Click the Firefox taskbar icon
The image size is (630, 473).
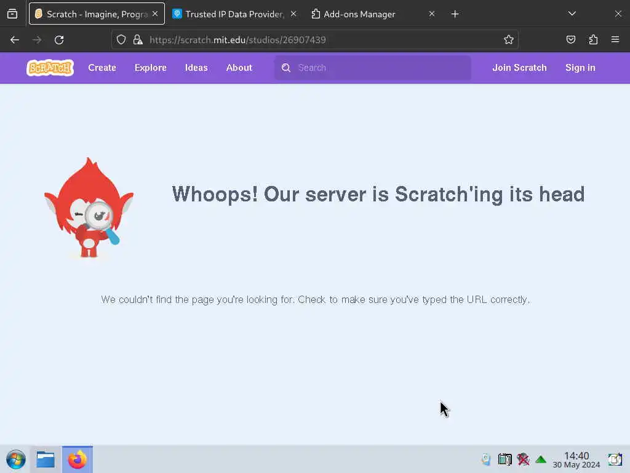pos(77,459)
